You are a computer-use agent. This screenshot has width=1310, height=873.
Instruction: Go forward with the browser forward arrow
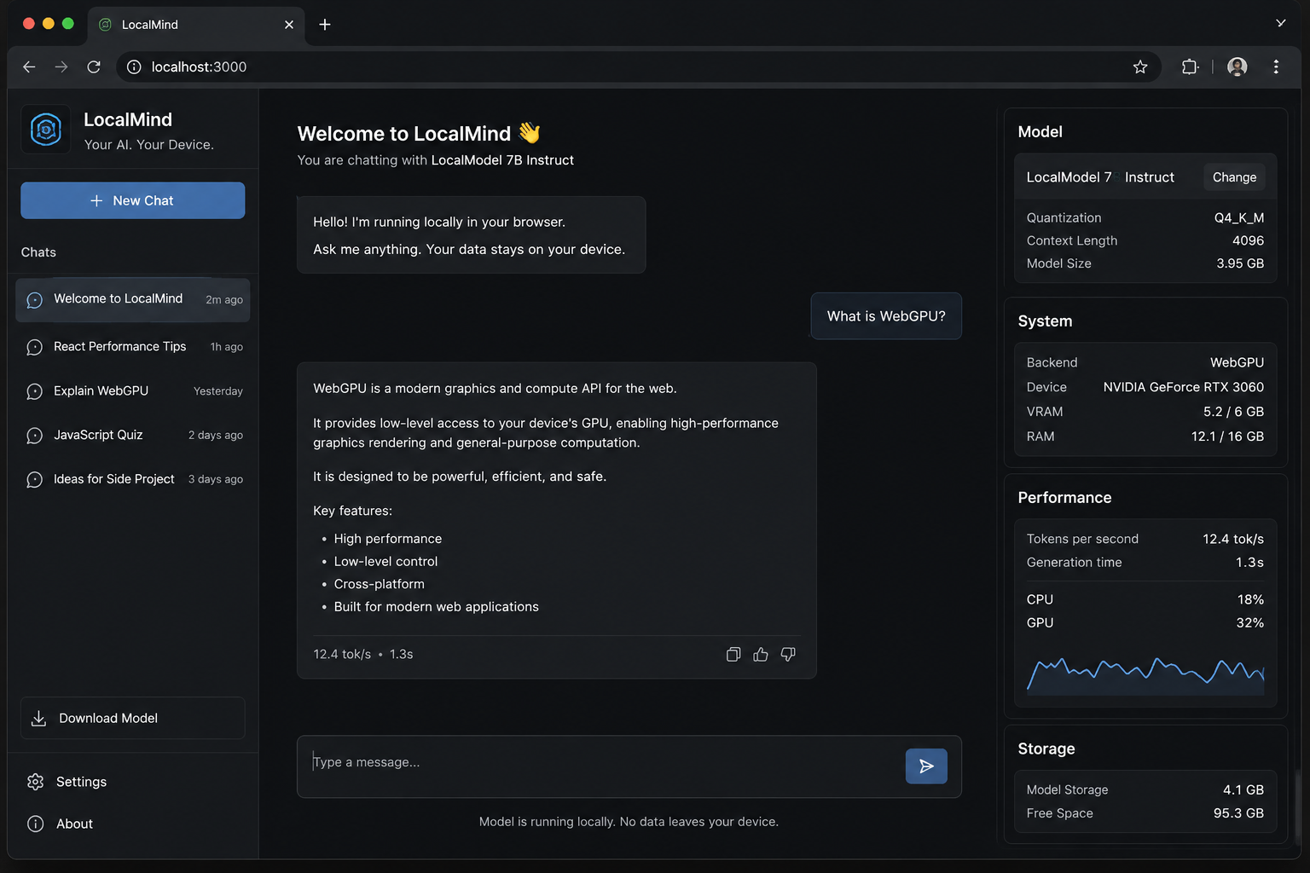tap(61, 66)
